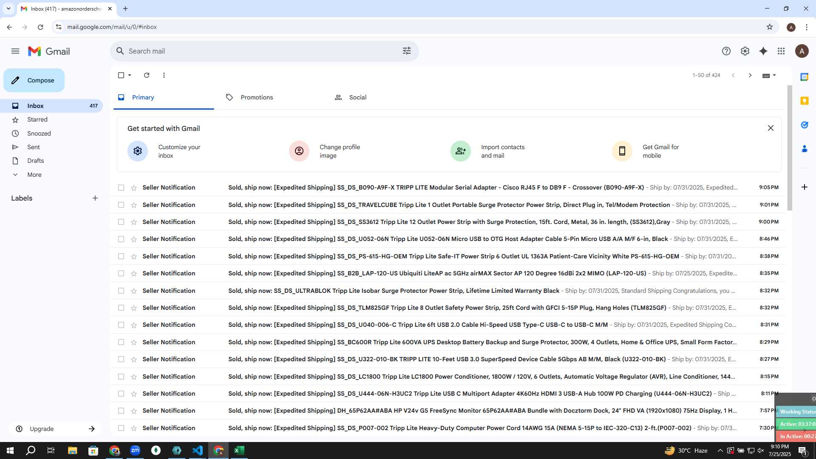
Task: Switch to the Social tab
Action: point(381,97)
